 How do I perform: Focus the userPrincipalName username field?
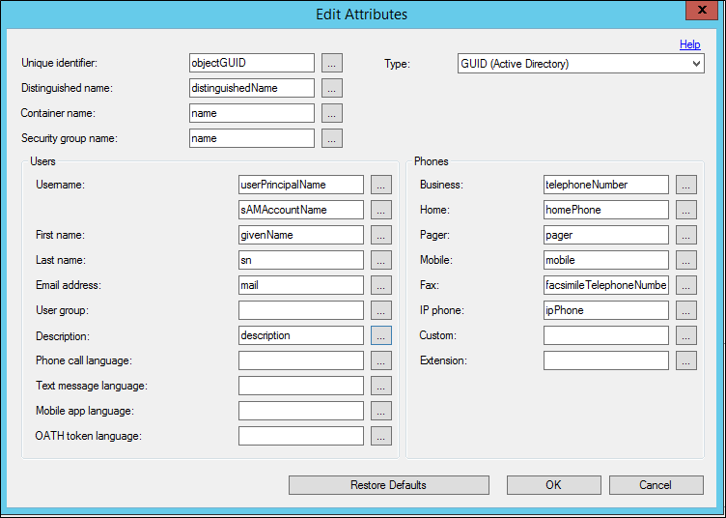(x=301, y=185)
